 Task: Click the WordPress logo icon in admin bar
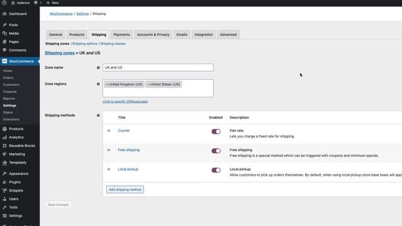pyautogui.click(x=4, y=3)
